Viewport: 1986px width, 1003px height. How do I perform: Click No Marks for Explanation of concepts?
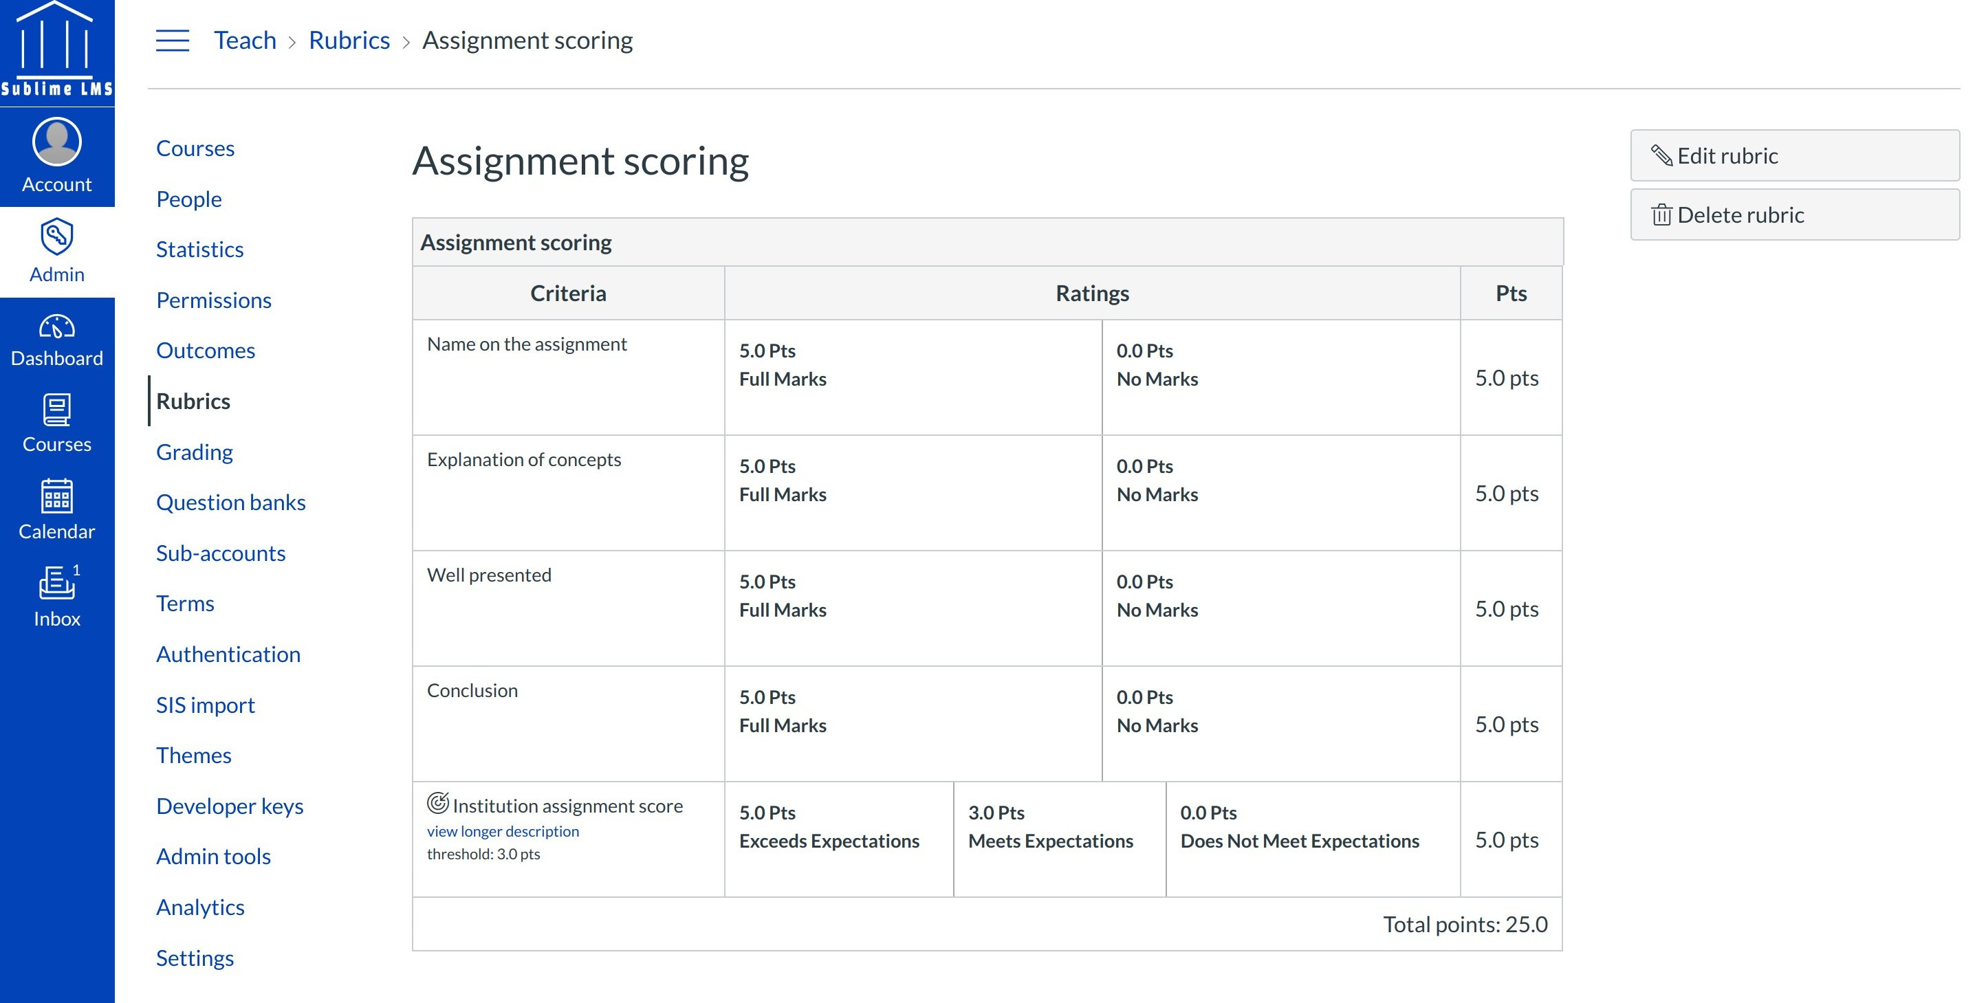[1157, 494]
